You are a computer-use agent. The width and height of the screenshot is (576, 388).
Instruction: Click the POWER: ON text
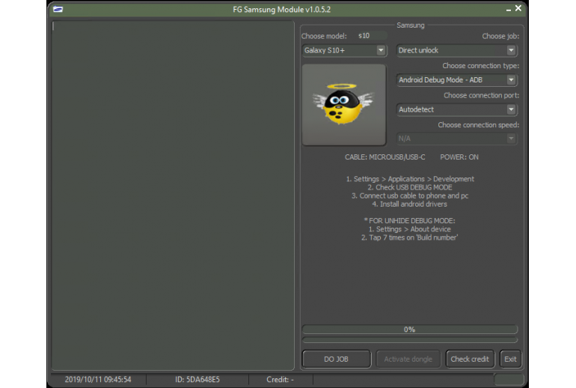(x=459, y=157)
